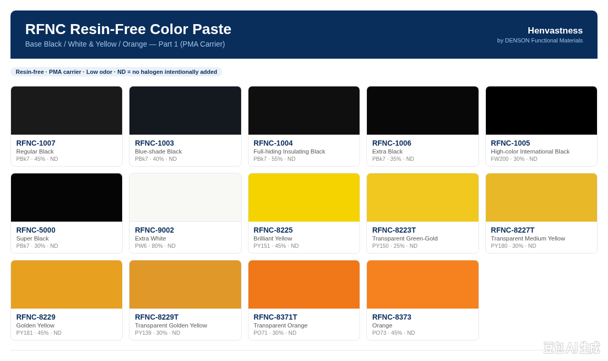
Task: Click the RFNC-8225 code label
Action: point(273,230)
